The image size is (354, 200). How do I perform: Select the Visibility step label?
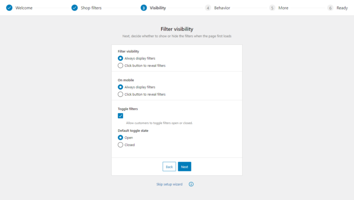pos(158,8)
